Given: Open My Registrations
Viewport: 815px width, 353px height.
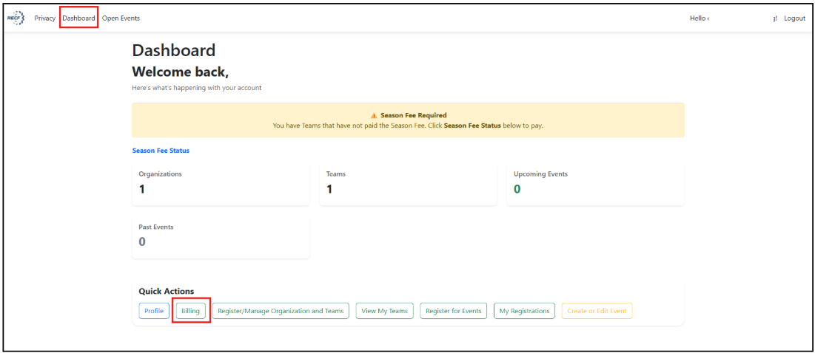Looking at the screenshot, I should tap(524, 311).
